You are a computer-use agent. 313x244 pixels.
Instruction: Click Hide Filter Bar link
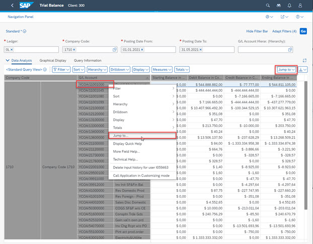257,31
